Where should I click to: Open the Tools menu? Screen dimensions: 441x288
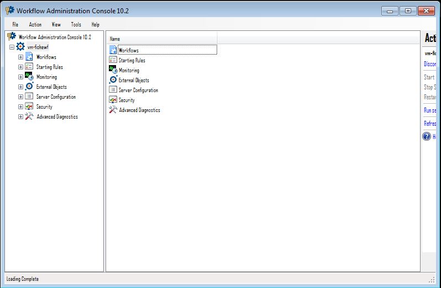click(x=76, y=24)
